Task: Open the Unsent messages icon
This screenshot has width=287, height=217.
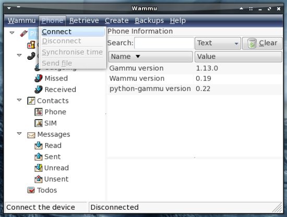Action: pos(39,179)
